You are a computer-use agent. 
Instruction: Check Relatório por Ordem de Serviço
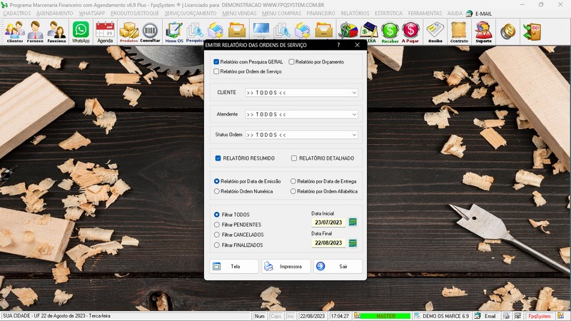point(216,71)
